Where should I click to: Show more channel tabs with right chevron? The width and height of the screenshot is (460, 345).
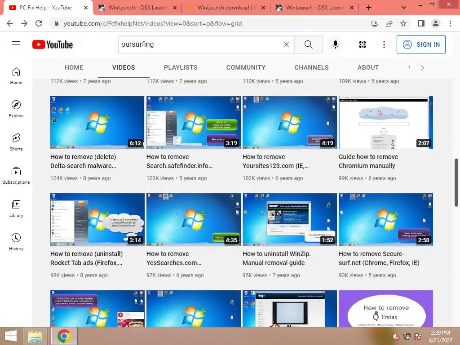coord(422,68)
